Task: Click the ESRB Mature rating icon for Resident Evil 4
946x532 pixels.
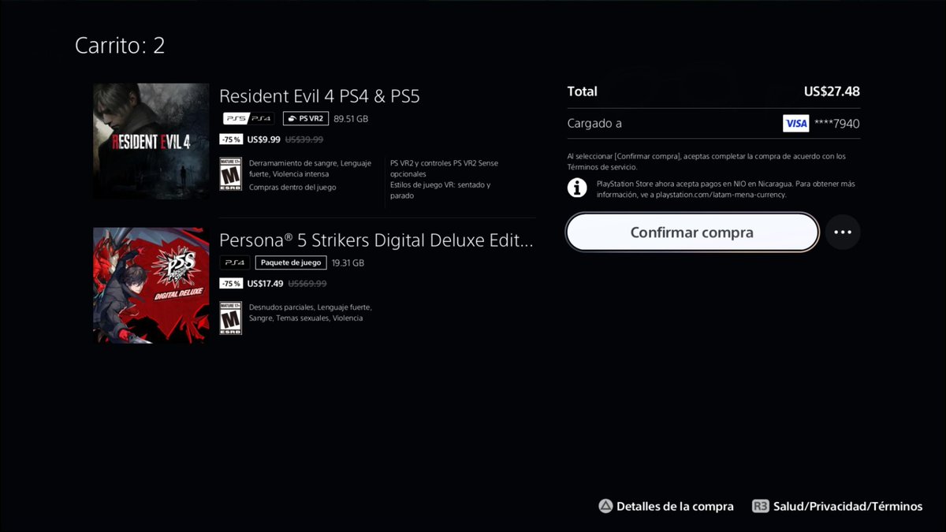Action: (x=230, y=174)
